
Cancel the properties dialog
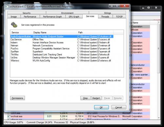click(x=119, y=107)
